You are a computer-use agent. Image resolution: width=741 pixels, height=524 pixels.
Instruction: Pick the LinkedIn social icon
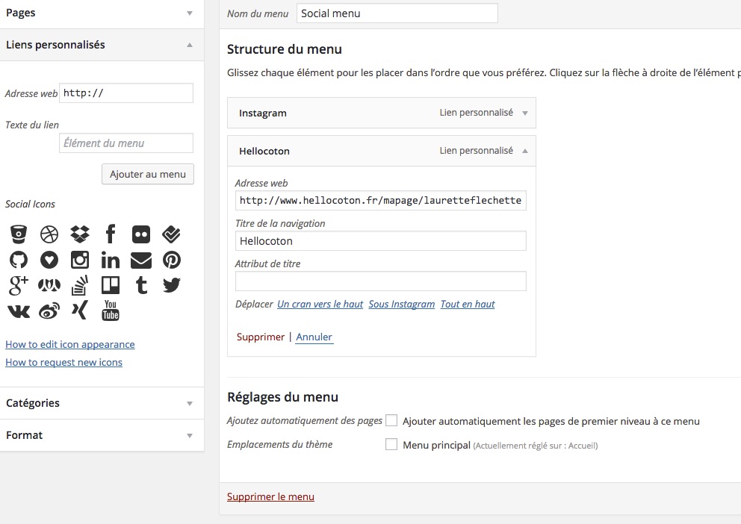coord(111,260)
